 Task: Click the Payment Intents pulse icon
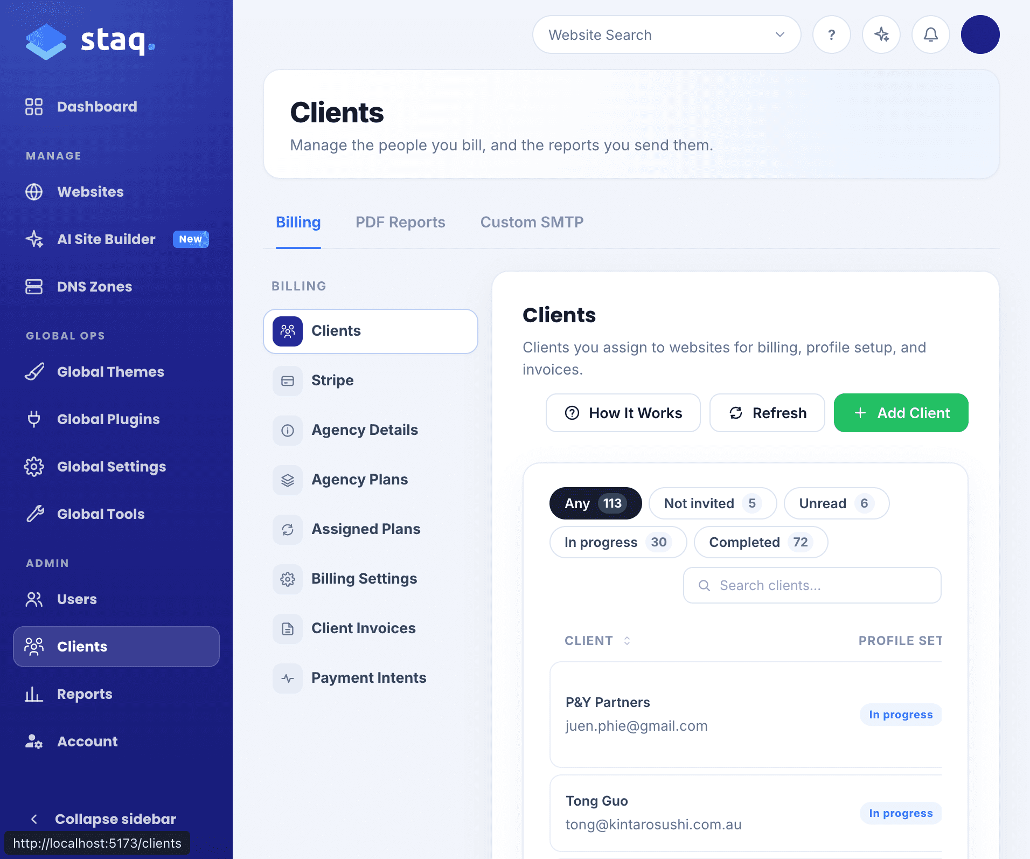pyautogui.click(x=288, y=678)
